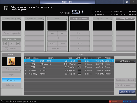
Task: Click the Cont.Orig. counter value
Action: 112,11
